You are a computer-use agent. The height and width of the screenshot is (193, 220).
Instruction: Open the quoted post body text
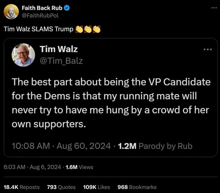coord(111,103)
